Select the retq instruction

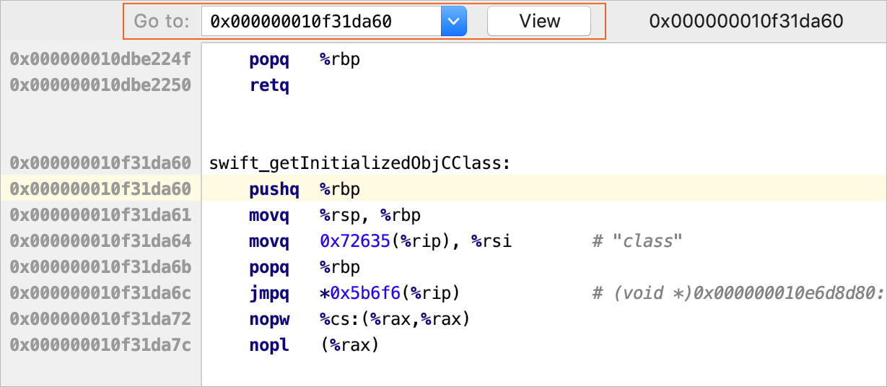click(x=269, y=85)
